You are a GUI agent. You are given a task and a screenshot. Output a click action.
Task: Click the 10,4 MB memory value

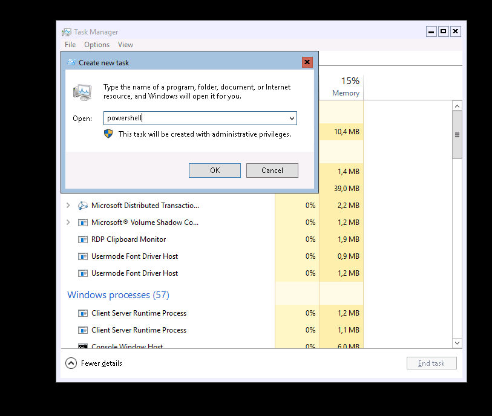coord(346,132)
